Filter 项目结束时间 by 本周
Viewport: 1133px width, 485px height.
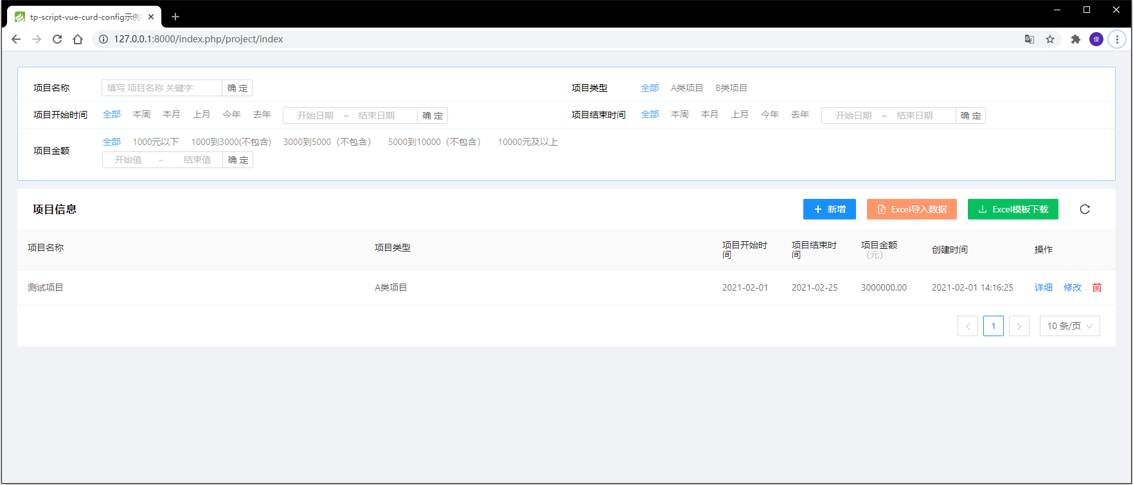point(680,114)
